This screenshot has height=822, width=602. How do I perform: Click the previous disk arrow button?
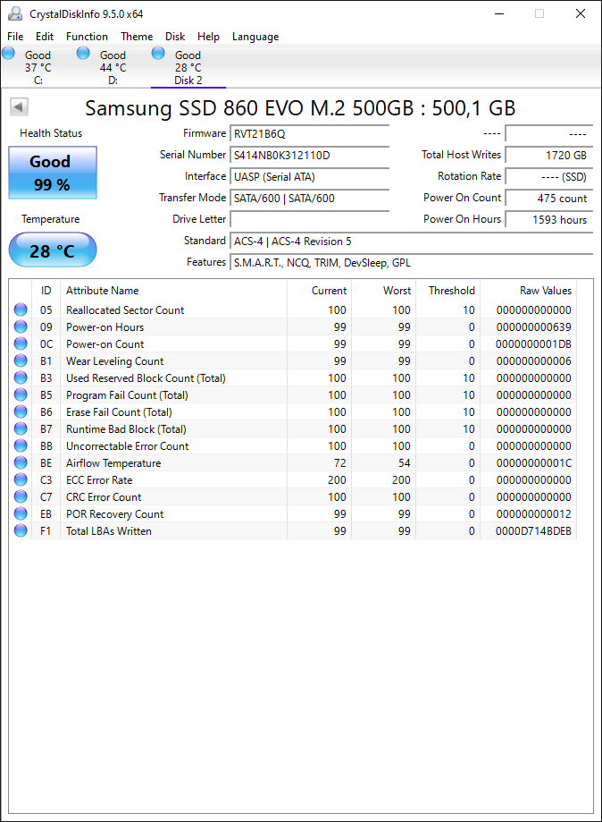point(19,107)
